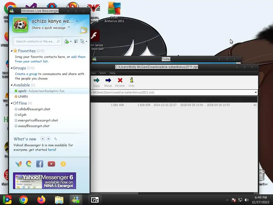
Task: Open Chrome from the taskbar
Action: point(23,200)
